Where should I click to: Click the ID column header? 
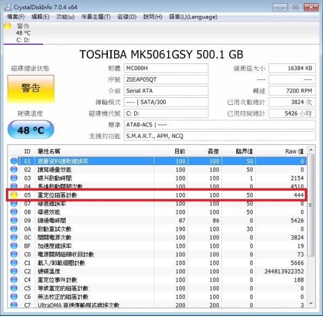pyautogui.click(x=27, y=151)
